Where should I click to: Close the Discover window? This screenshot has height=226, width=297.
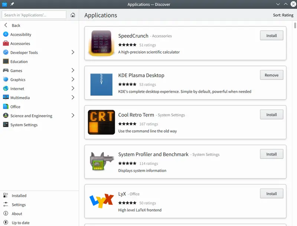293,4
